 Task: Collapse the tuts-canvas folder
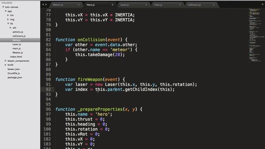(x=3, y=7)
